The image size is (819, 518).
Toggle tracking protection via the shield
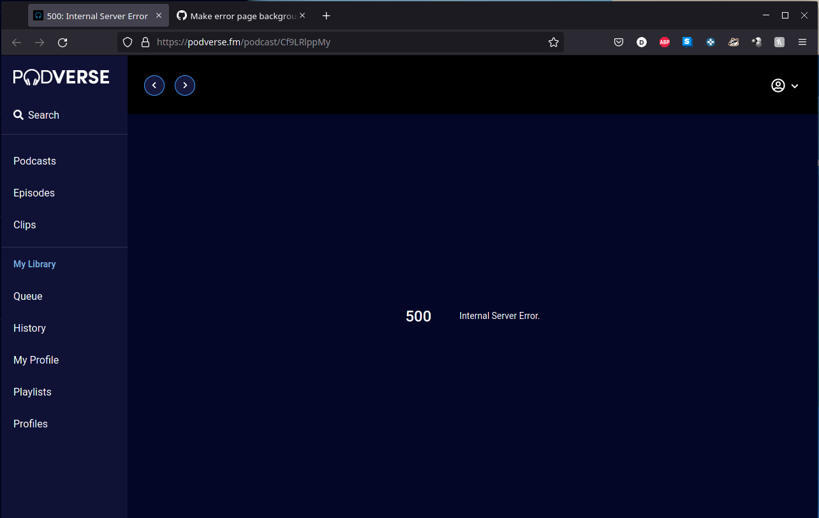[128, 42]
